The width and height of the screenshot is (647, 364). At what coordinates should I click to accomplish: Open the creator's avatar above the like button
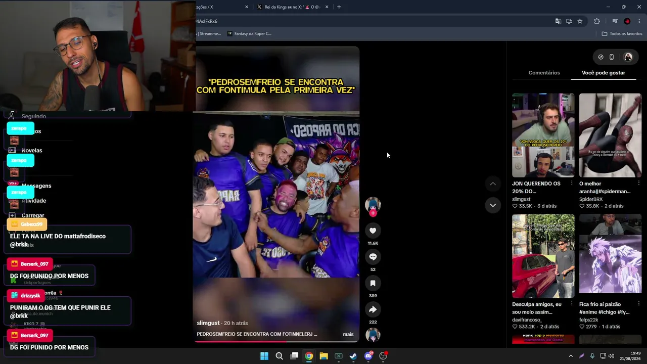point(373,204)
